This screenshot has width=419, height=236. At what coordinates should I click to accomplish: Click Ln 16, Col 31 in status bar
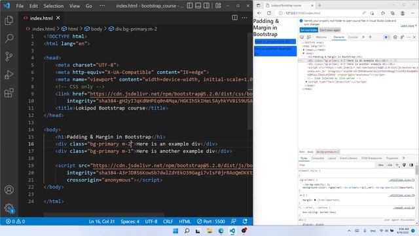101,222
